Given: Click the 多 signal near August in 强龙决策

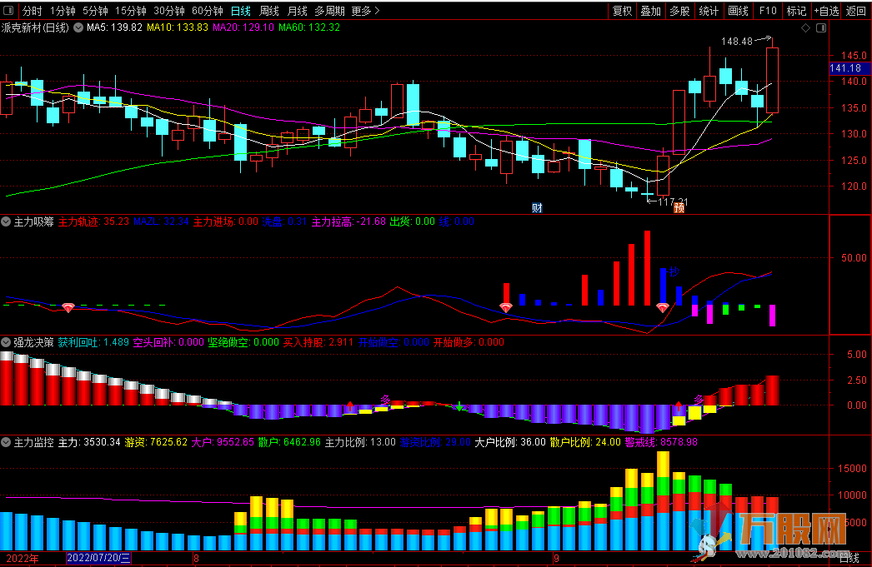Looking at the screenshot, I should coord(385,400).
